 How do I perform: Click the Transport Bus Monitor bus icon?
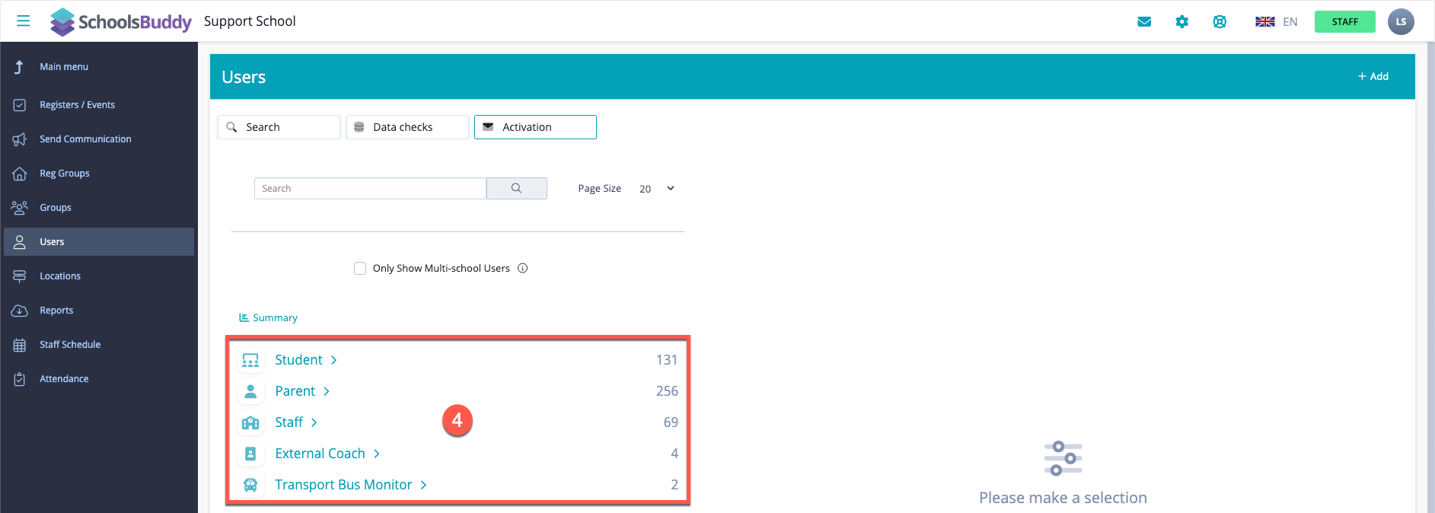coord(250,485)
